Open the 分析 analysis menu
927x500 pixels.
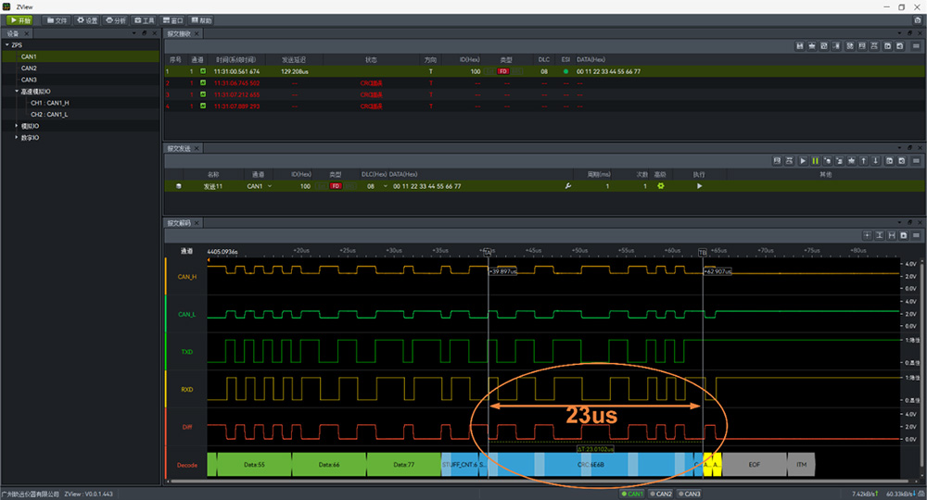coord(116,19)
